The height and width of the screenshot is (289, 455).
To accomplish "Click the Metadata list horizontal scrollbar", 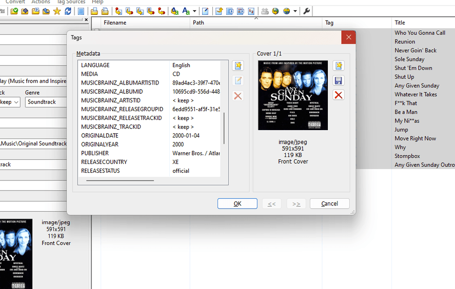I will (120, 180).
